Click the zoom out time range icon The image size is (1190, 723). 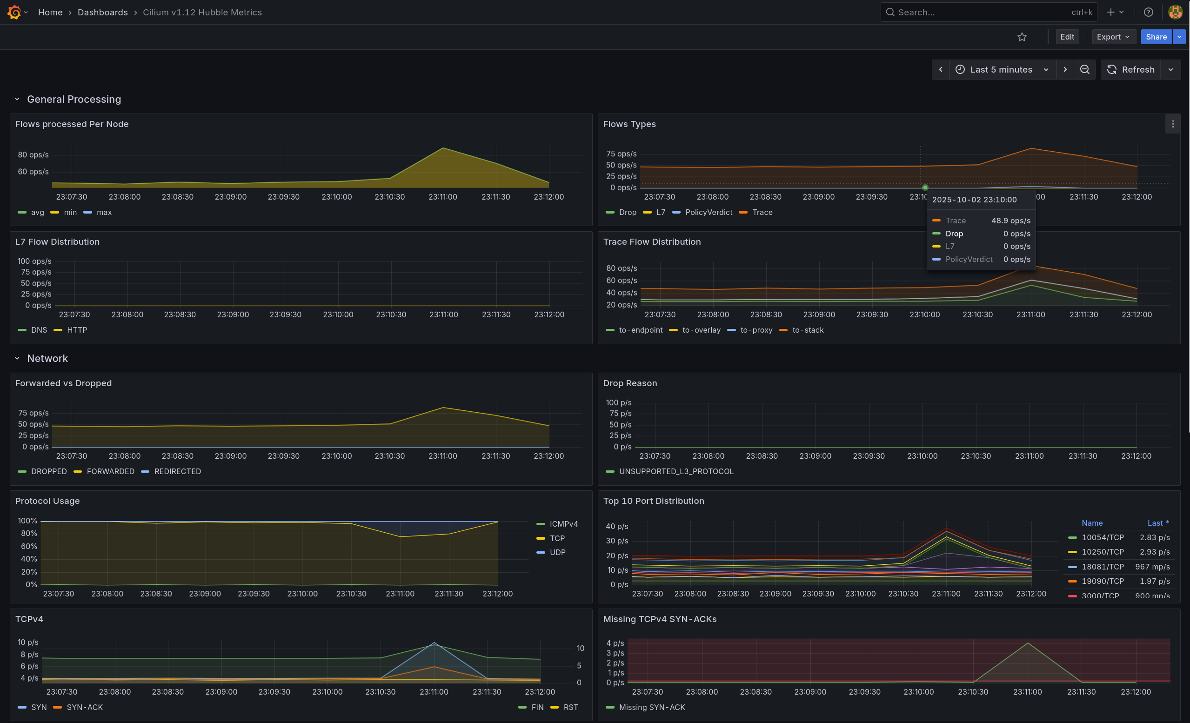tap(1085, 69)
